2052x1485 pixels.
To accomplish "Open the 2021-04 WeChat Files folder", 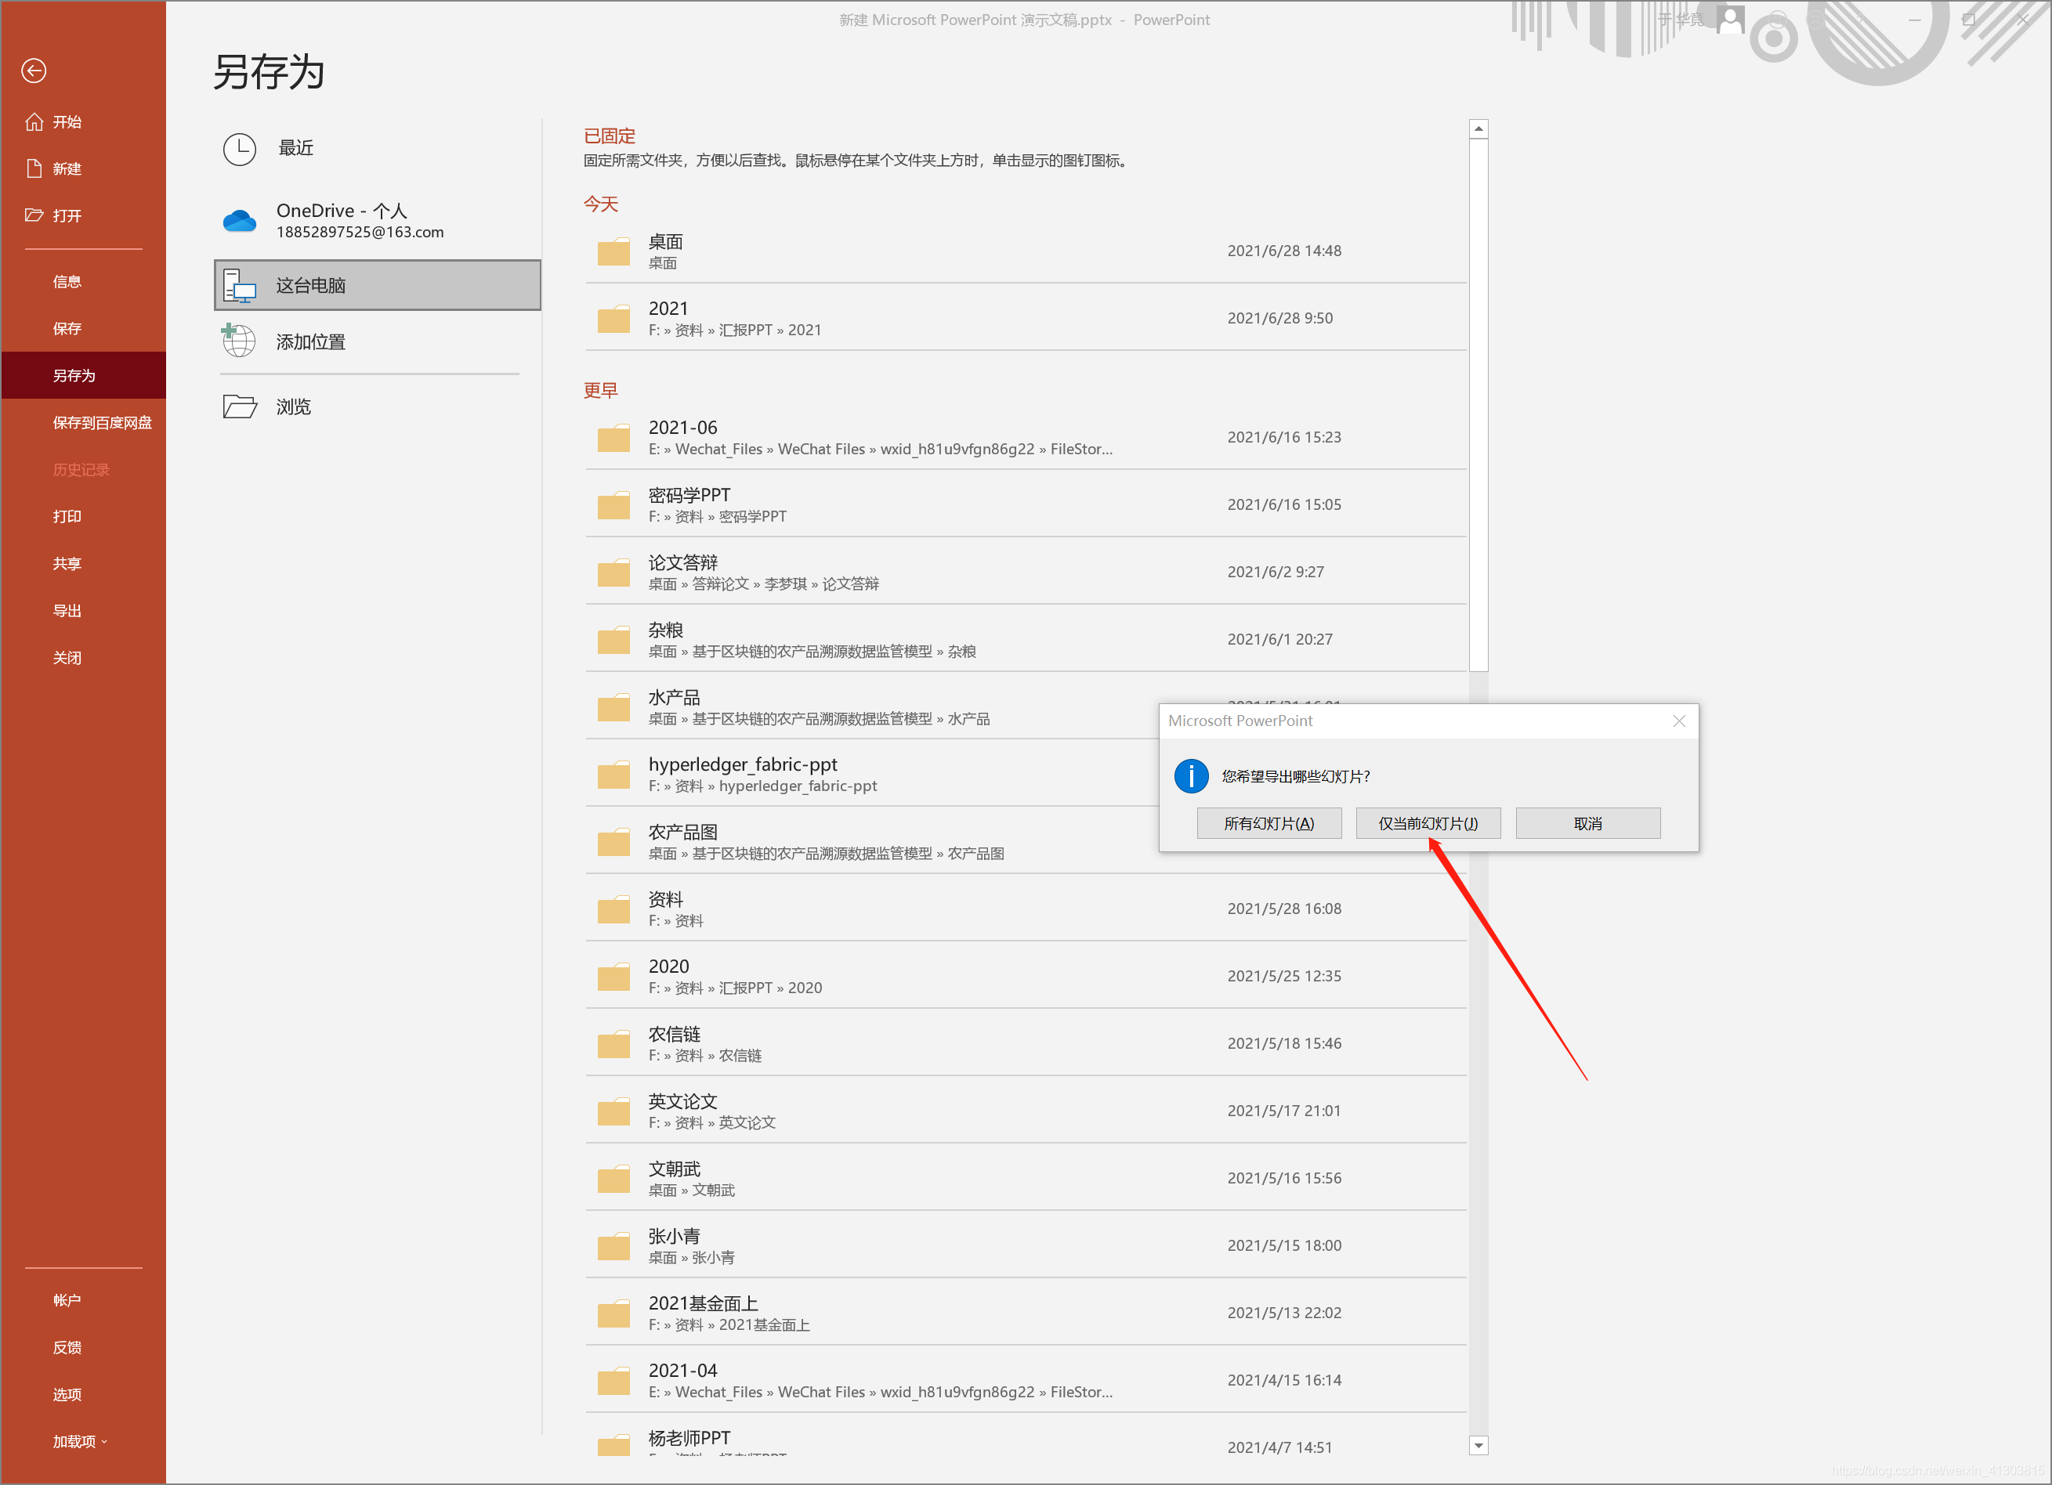I will coord(1026,1381).
